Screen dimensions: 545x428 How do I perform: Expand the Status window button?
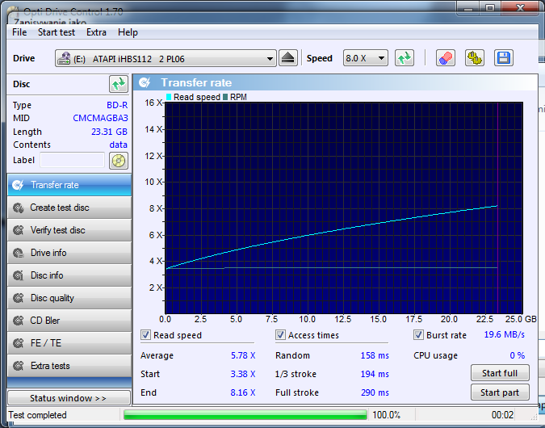click(x=69, y=398)
